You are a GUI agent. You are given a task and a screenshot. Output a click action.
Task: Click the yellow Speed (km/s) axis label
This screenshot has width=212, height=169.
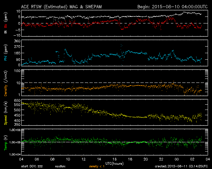coord(6,113)
